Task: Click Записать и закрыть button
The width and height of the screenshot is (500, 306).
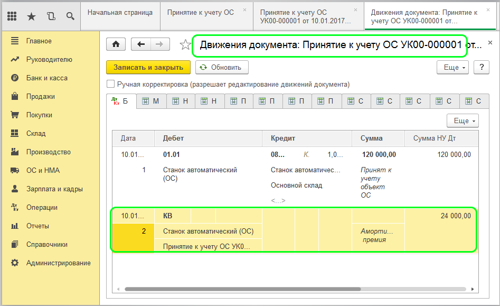Action: pos(148,67)
